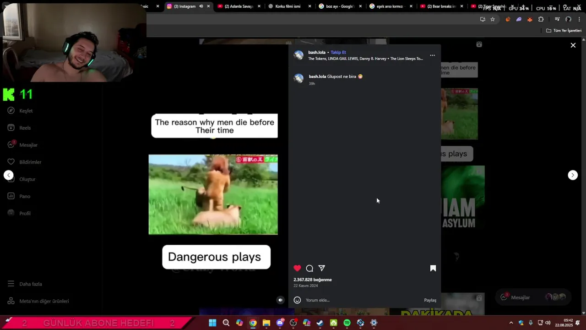Mute Instagram tab via speaker icon
This screenshot has width=586, height=330.
[x=201, y=6]
